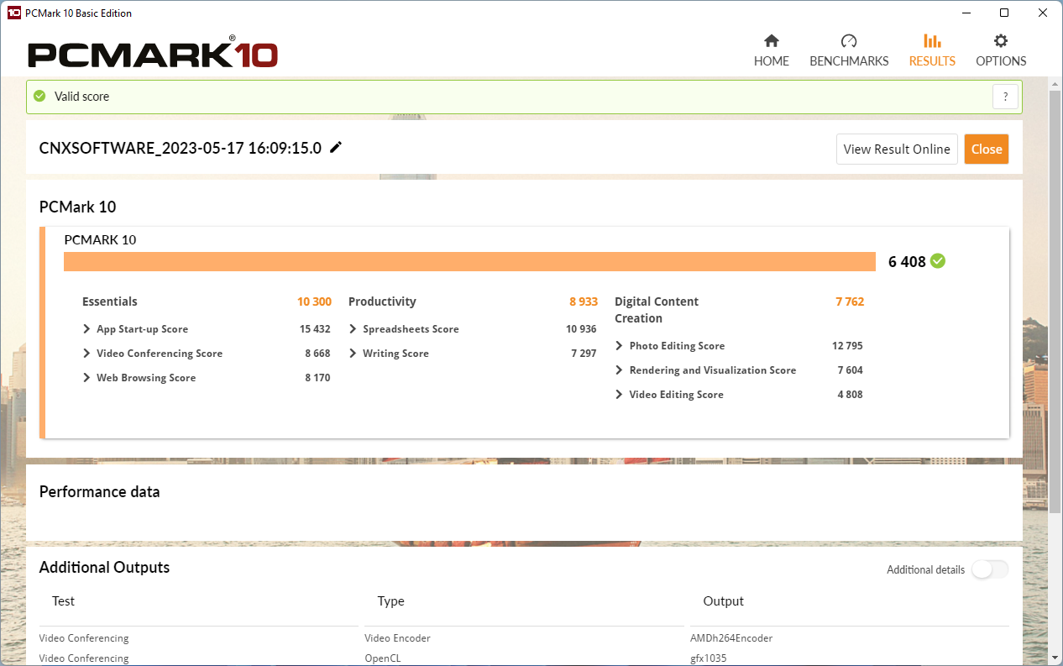
Task: Expand Writing Score
Action: 353,354
